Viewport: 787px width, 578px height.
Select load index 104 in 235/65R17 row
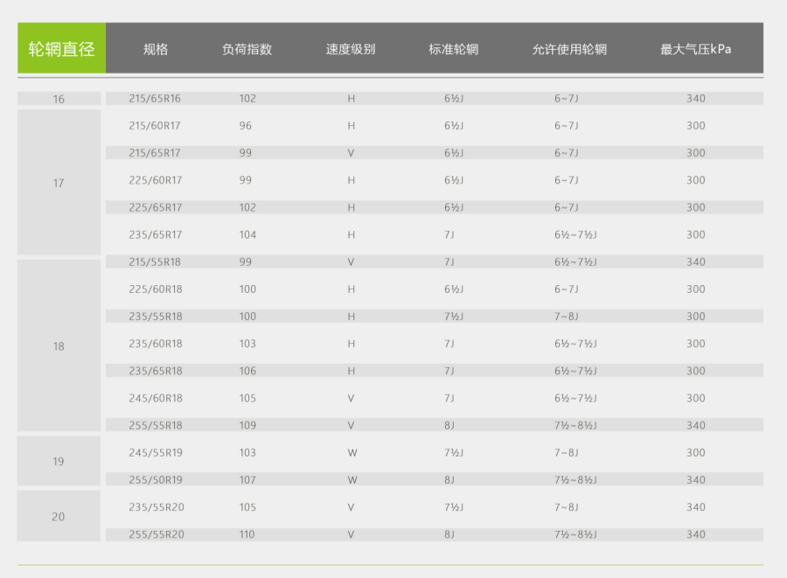click(247, 235)
